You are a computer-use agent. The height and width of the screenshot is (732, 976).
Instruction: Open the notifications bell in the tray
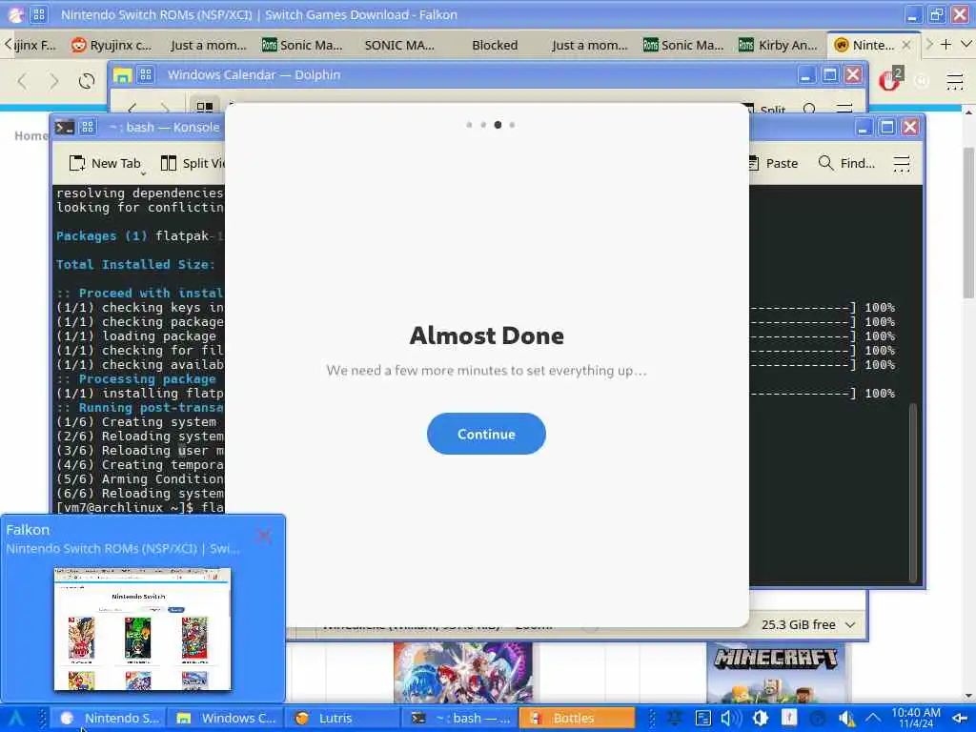pyautogui.click(x=675, y=719)
